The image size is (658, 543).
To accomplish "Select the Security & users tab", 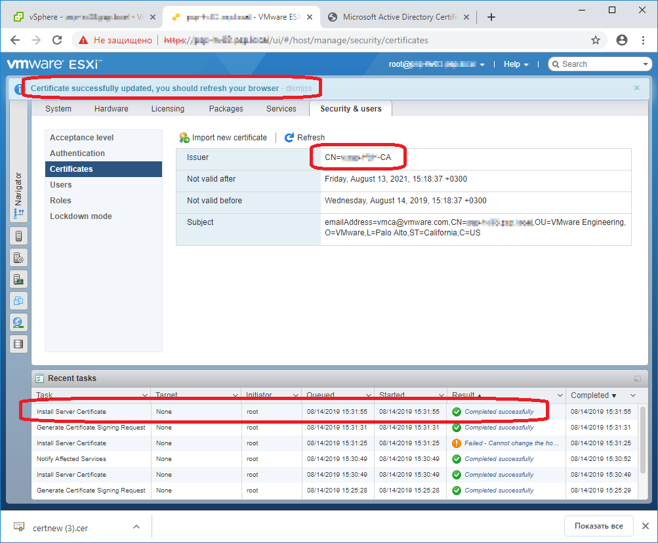I will [x=351, y=109].
